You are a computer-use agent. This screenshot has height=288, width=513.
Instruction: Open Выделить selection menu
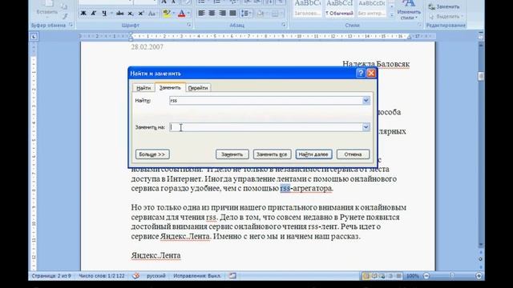(446, 16)
